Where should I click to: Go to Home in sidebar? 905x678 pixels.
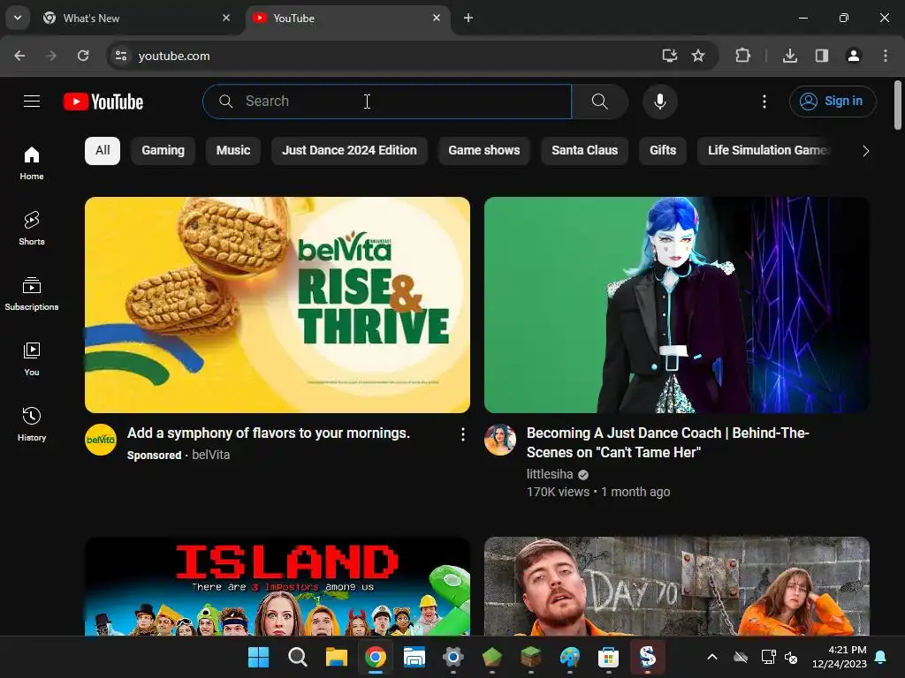32,163
